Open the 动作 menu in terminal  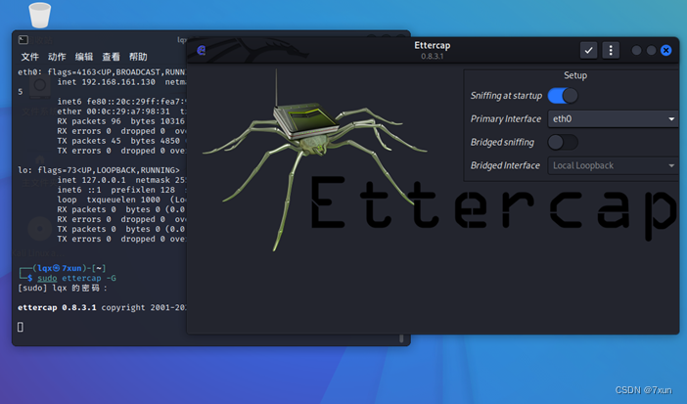57,57
